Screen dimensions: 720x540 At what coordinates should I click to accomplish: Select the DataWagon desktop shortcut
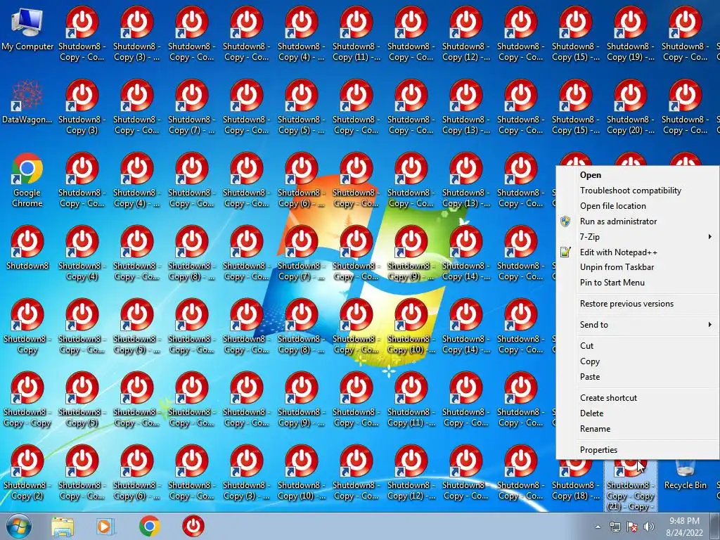tap(27, 103)
